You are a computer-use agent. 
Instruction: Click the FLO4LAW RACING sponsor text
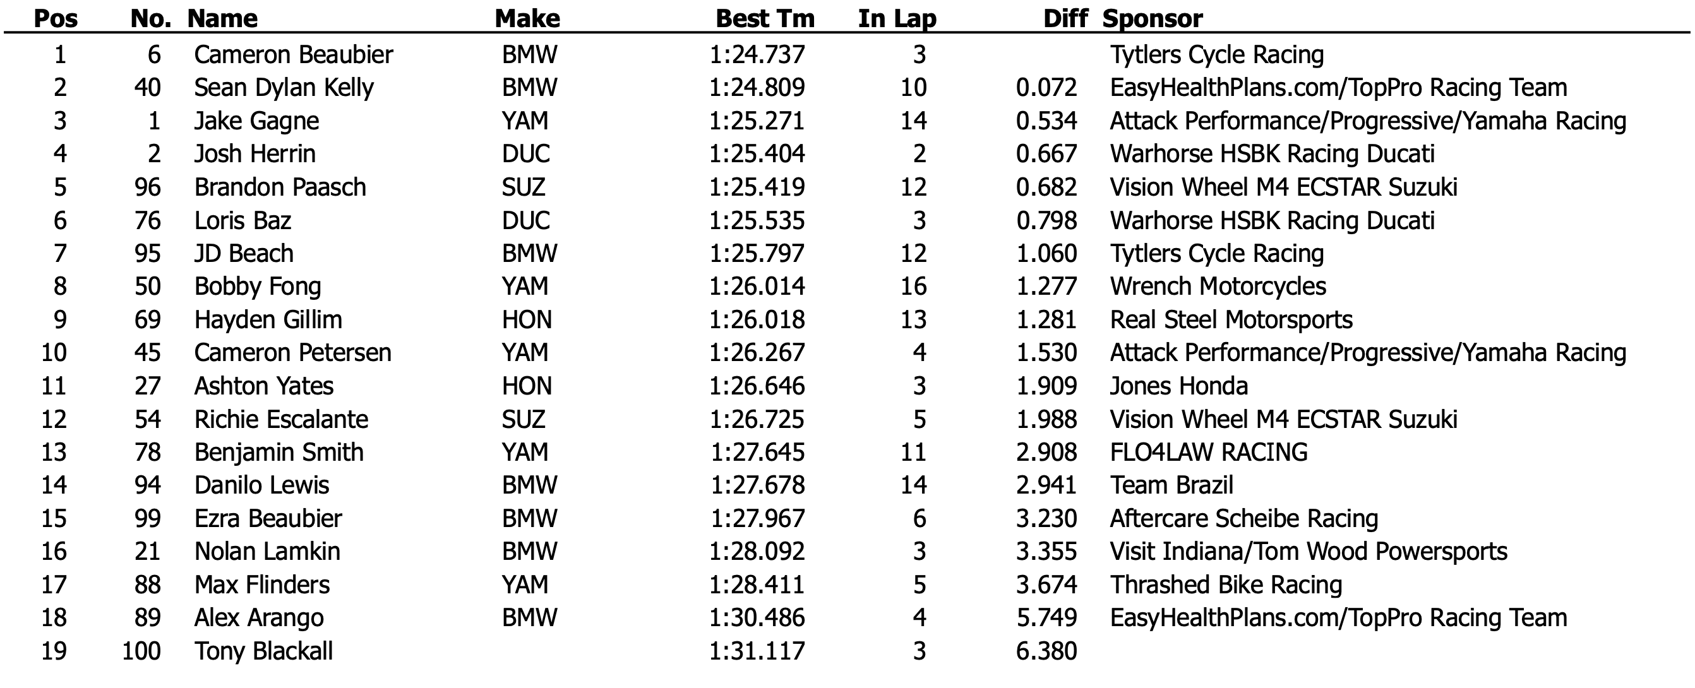tap(1208, 453)
